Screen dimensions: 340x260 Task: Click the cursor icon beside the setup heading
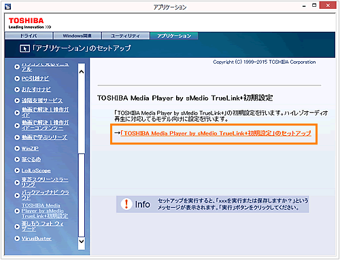click(x=24, y=48)
